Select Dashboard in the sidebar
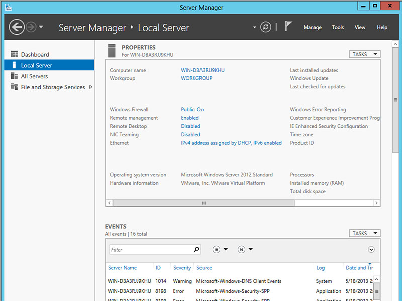Viewport: 402px width, 301px height. [x=49, y=55]
